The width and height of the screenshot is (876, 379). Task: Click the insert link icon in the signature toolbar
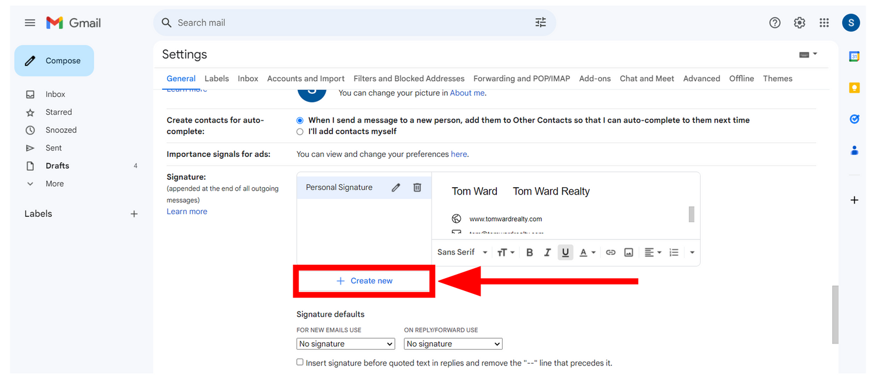pyautogui.click(x=611, y=252)
